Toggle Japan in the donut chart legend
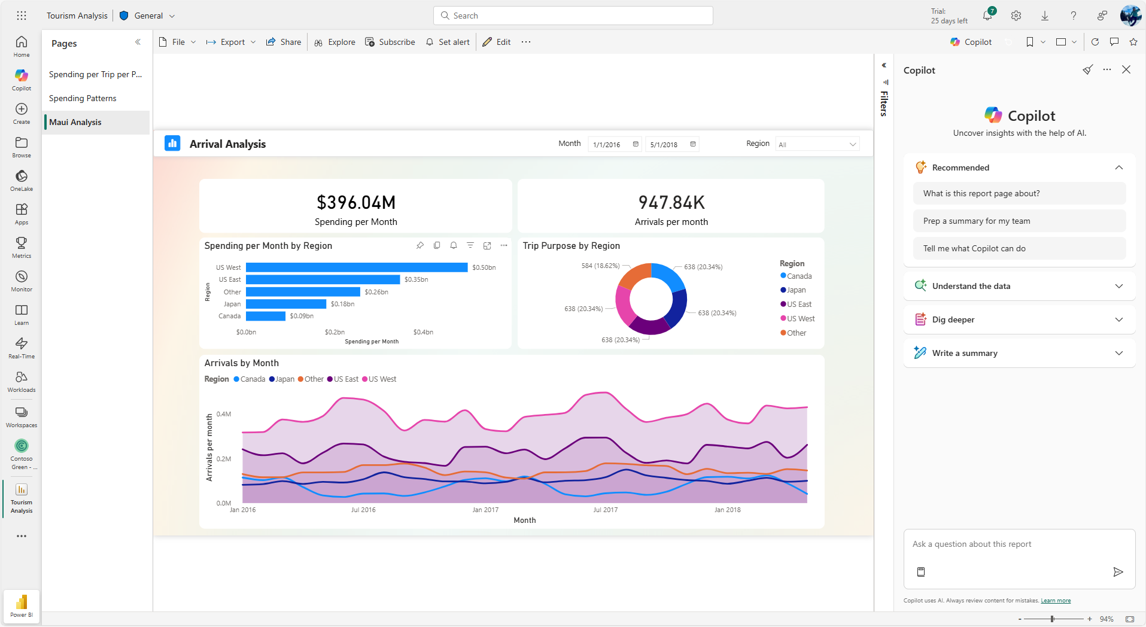This screenshot has width=1146, height=627. coord(795,290)
